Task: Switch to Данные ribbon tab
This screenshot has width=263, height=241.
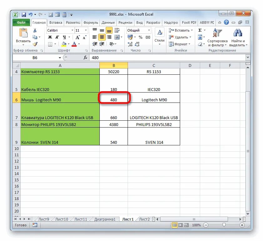Action: click(108, 23)
